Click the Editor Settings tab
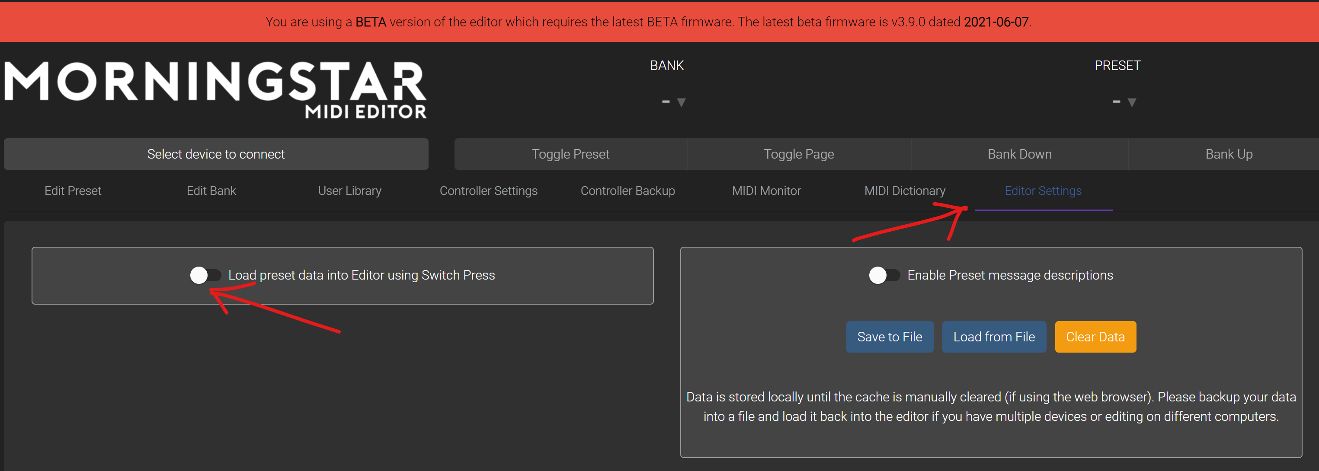This screenshot has height=471, width=1319. pos(1043,191)
